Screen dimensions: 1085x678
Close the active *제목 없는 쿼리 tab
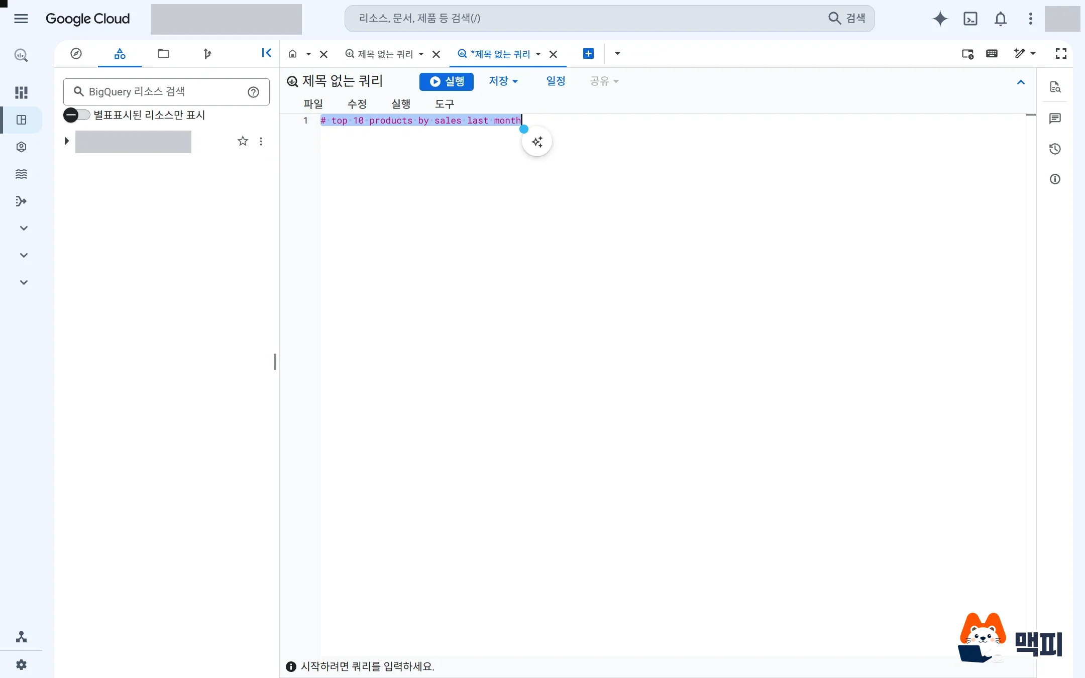coord(553,54)
